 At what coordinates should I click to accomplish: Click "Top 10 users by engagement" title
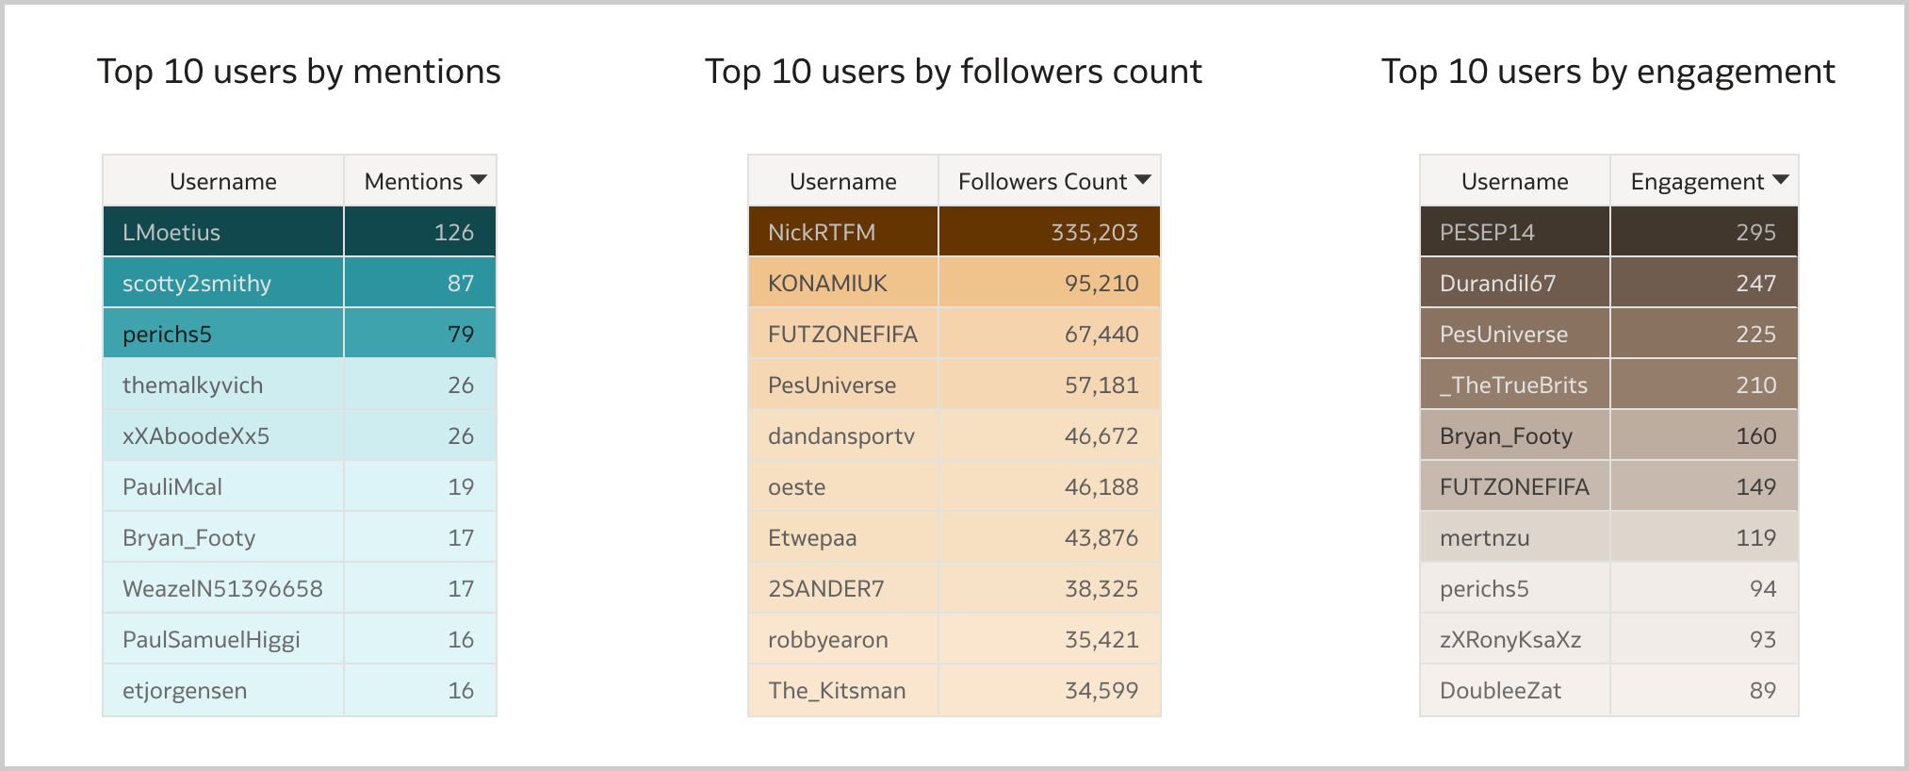pyautogui.click(x=1607, y=72)
